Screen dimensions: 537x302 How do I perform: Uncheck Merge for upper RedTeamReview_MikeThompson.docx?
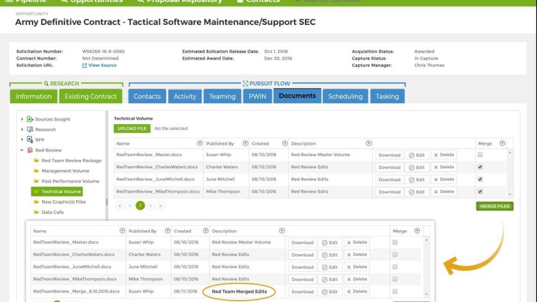coord(480,191)
